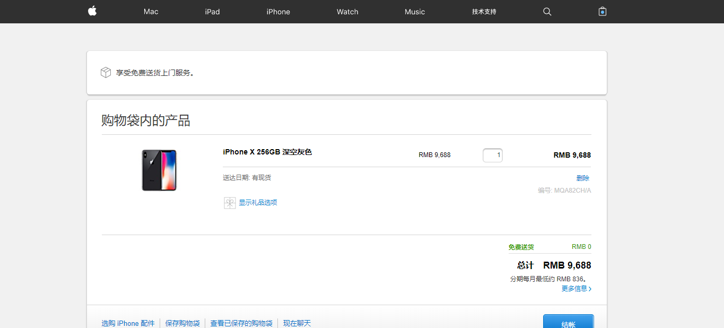724x328 pixels.
Task: Open the Watch menu
Action: click(x=347, y=12)
